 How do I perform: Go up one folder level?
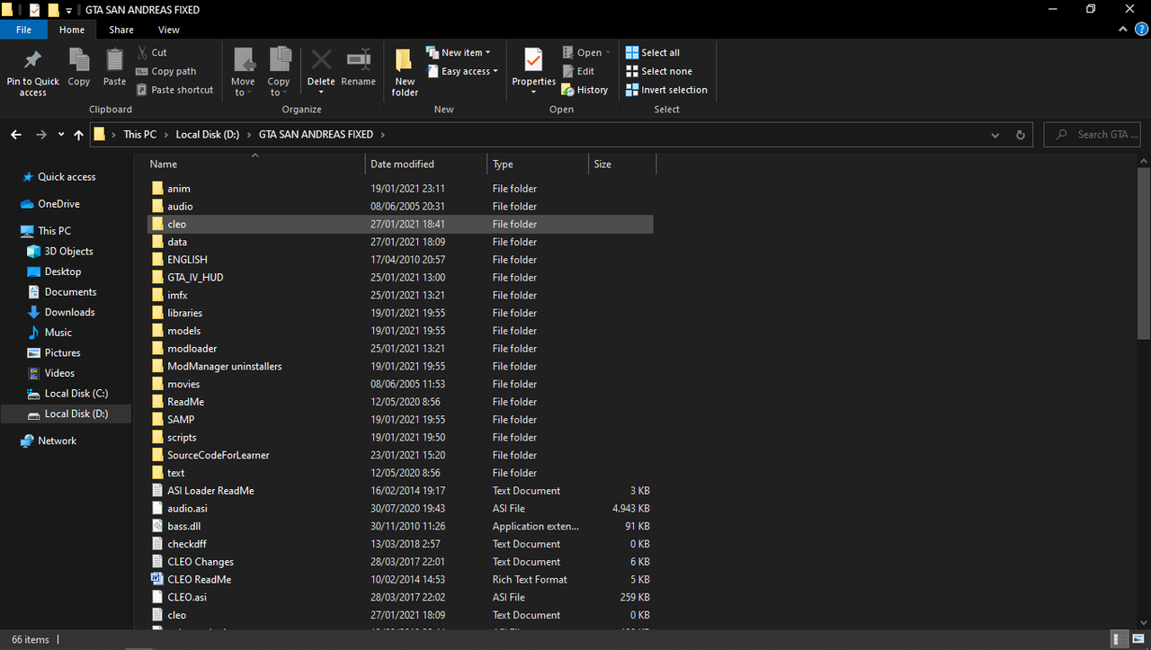[78, 135]
